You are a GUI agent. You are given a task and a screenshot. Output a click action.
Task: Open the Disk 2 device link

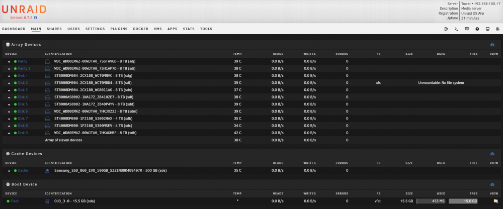pyautogui.click(x=23, y=83)
